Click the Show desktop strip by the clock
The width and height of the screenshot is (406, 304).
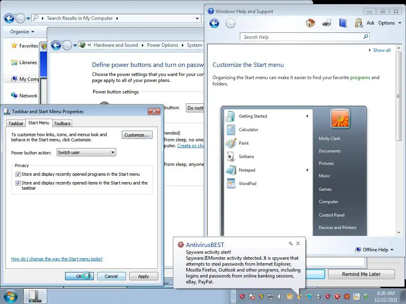coord(403,296)
